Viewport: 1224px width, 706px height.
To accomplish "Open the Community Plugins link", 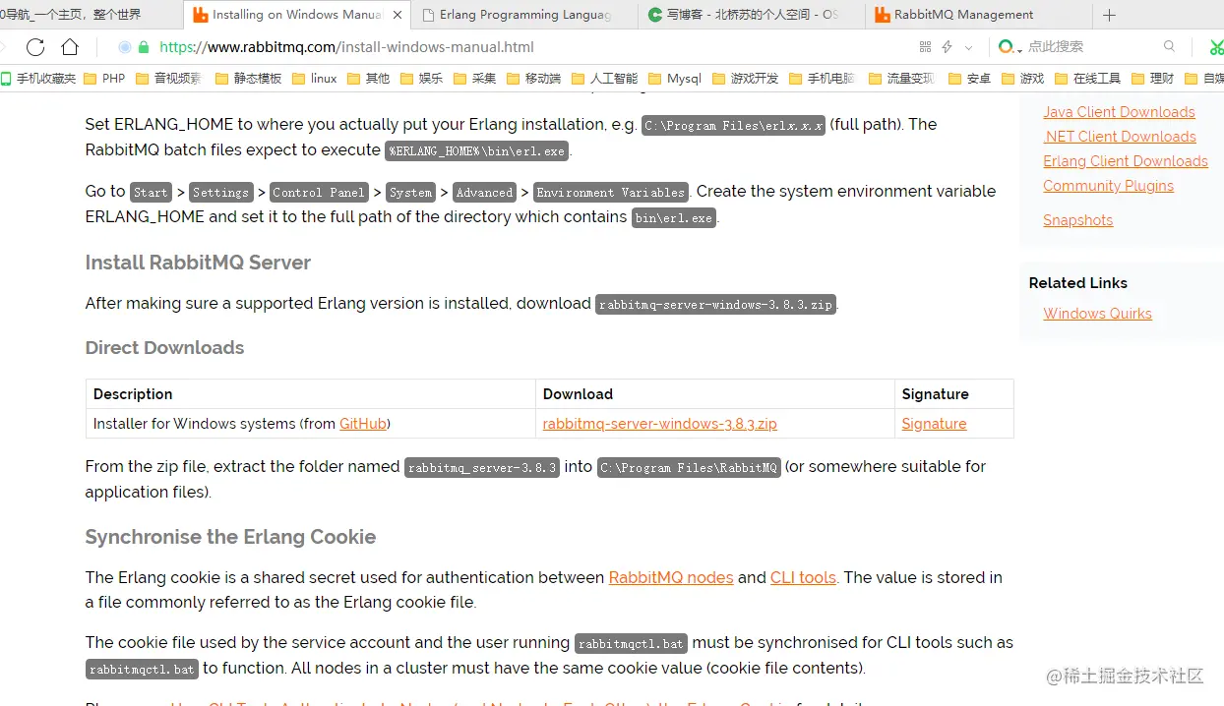I will [1108, 186].
